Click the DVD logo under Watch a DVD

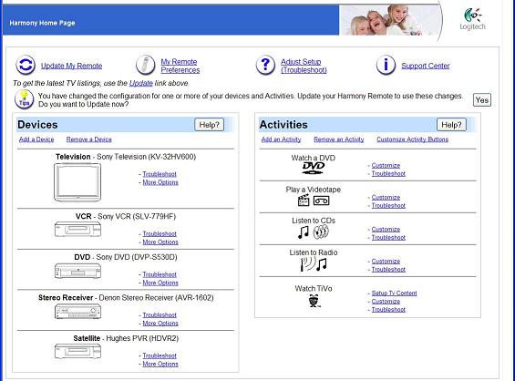(313, 168)
